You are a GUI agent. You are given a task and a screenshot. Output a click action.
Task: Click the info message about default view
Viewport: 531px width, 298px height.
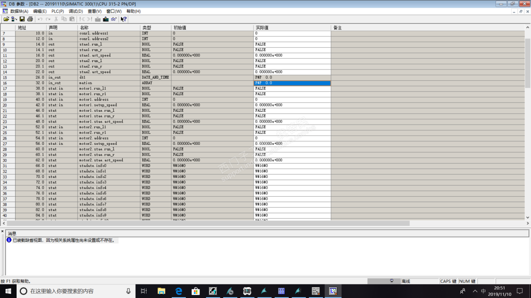63,240
